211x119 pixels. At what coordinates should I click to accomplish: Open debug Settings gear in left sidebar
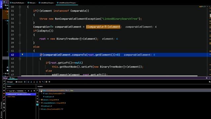[x=4, y=107]
